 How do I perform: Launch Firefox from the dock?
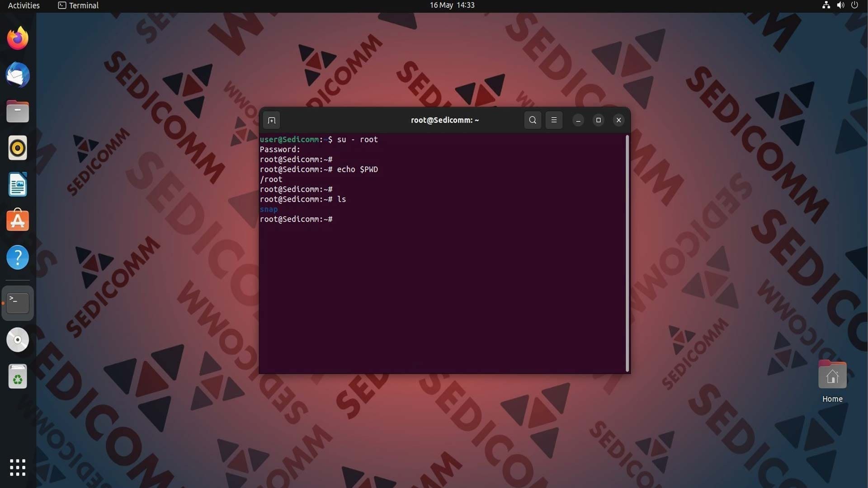(x=18, y=38)
